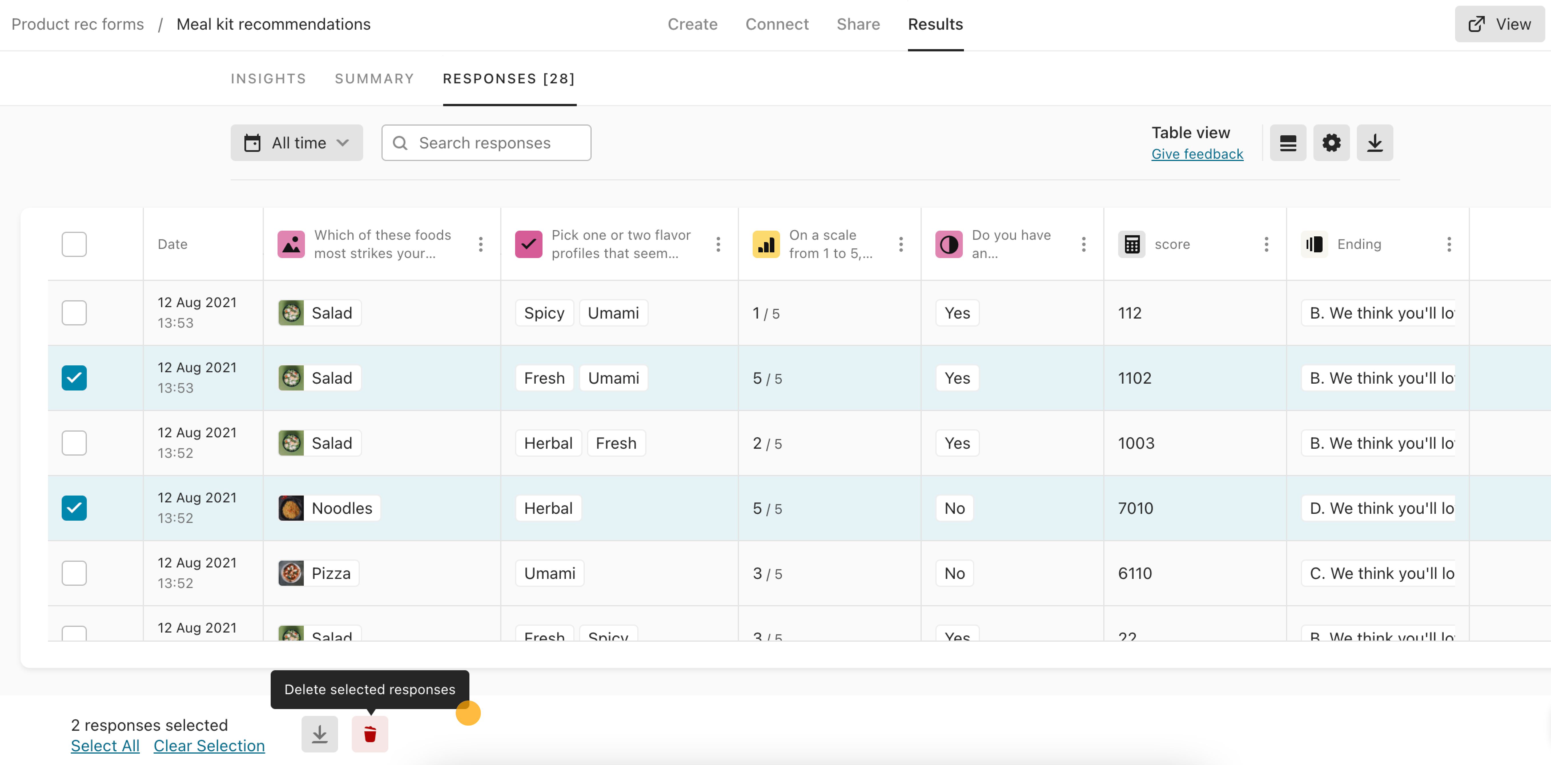Open options menu for 'Do you have an' column
The image size is (1551, 765).
[1083, 244]
